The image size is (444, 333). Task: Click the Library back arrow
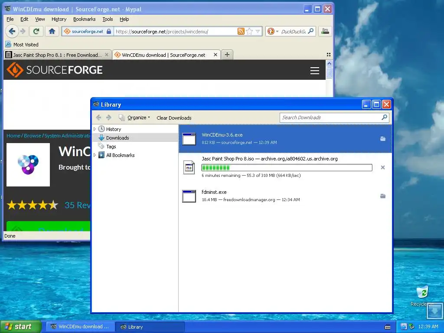(x=98, y=118)
